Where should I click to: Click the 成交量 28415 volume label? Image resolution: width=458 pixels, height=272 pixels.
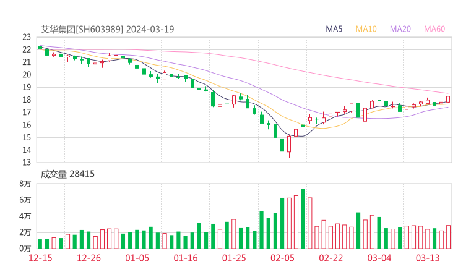67,174
